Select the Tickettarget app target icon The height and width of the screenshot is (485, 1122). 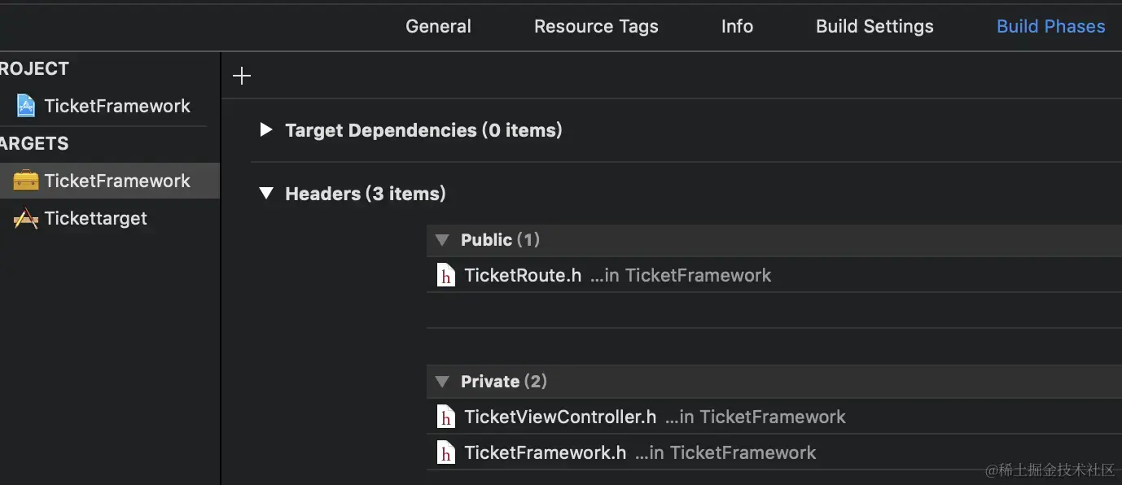pyautogui.click(x=25, y=218)
